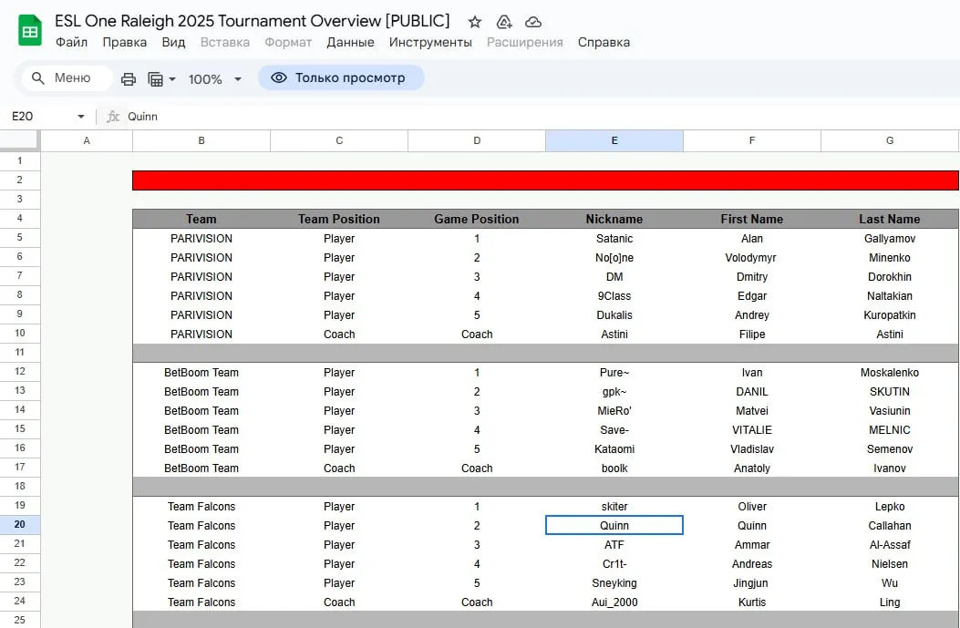This screenshot has width=960, height=628.
Task: Select the 9Class nickname cell
Action: tap(614, 295)
